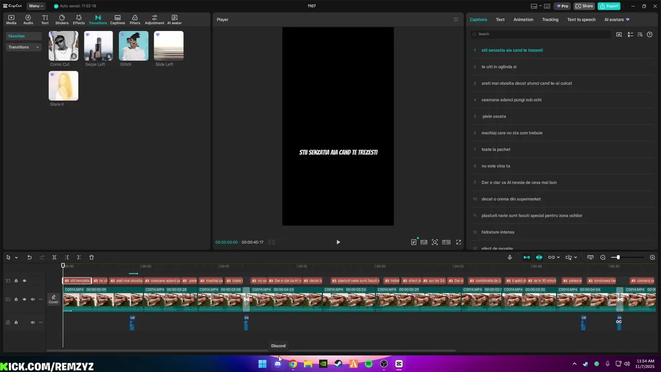Viewport: 661px width, 372px height.
Task: Show hidden system tray icons
Action: pos(574,364)
